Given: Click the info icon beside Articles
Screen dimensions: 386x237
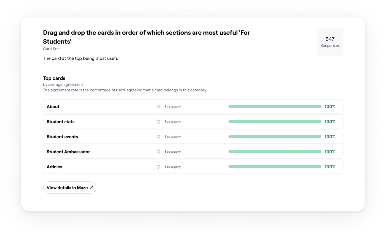Looking at the screenshot, I should (x=158, y=167).
